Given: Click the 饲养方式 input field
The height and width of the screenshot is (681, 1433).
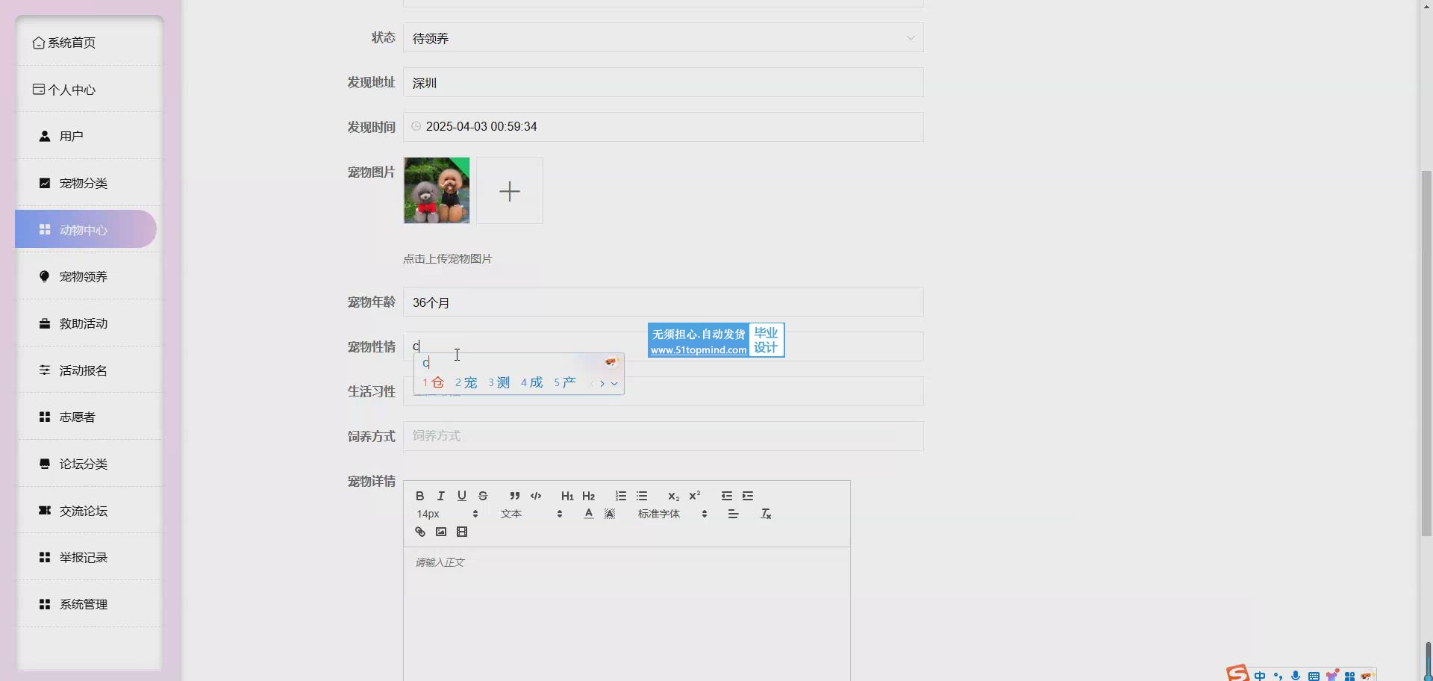Looking at the screenshot, I should click(x=663, y=436).
